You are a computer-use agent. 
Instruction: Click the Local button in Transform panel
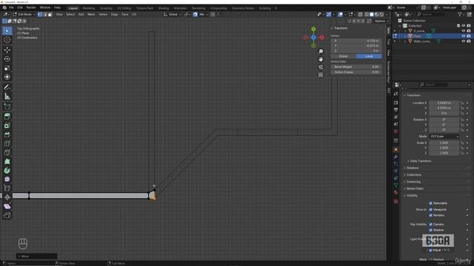[x=369, y=56]
